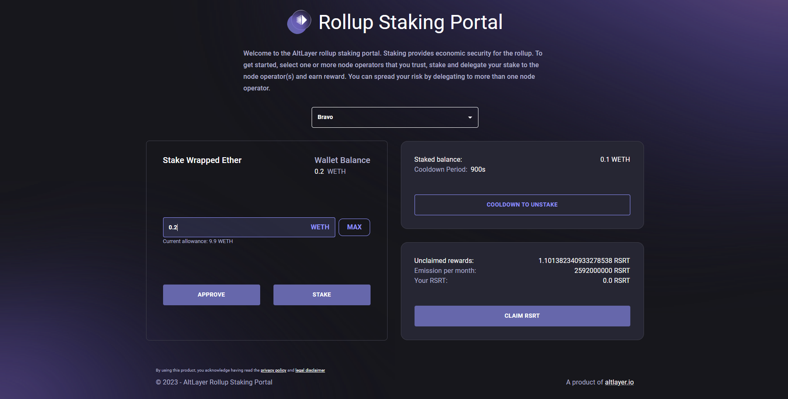788x399 pixels.
Task: Open the legal disclaimer link
Action: 310,370
